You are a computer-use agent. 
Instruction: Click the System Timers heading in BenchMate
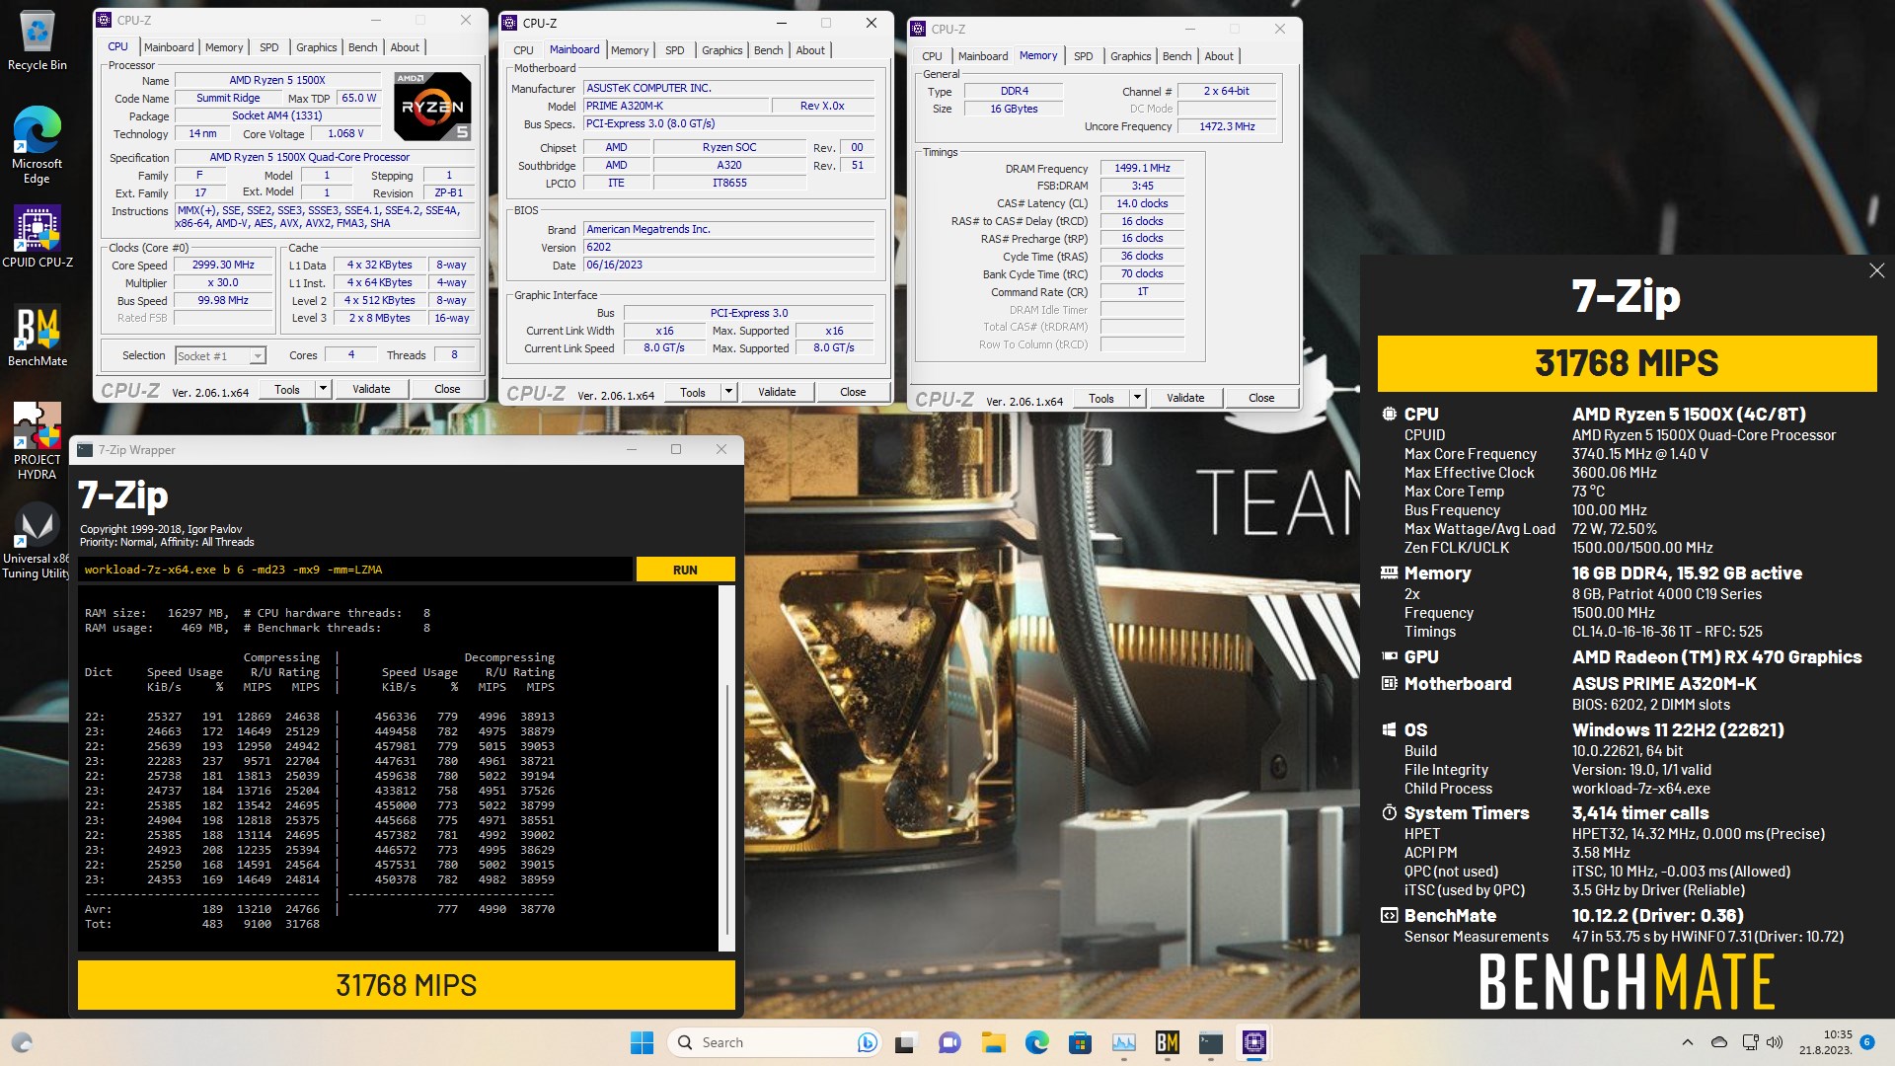tap(1467, 813)
